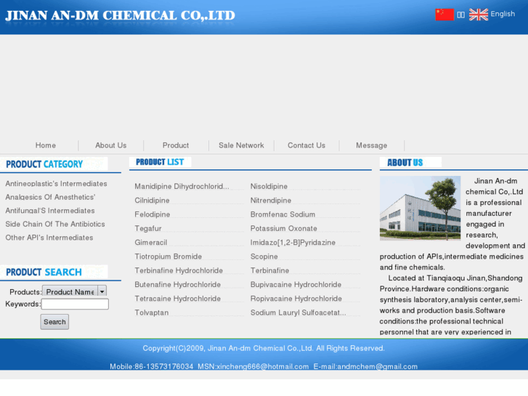
Task: Open Terbinafine product link
Action: 269,270
